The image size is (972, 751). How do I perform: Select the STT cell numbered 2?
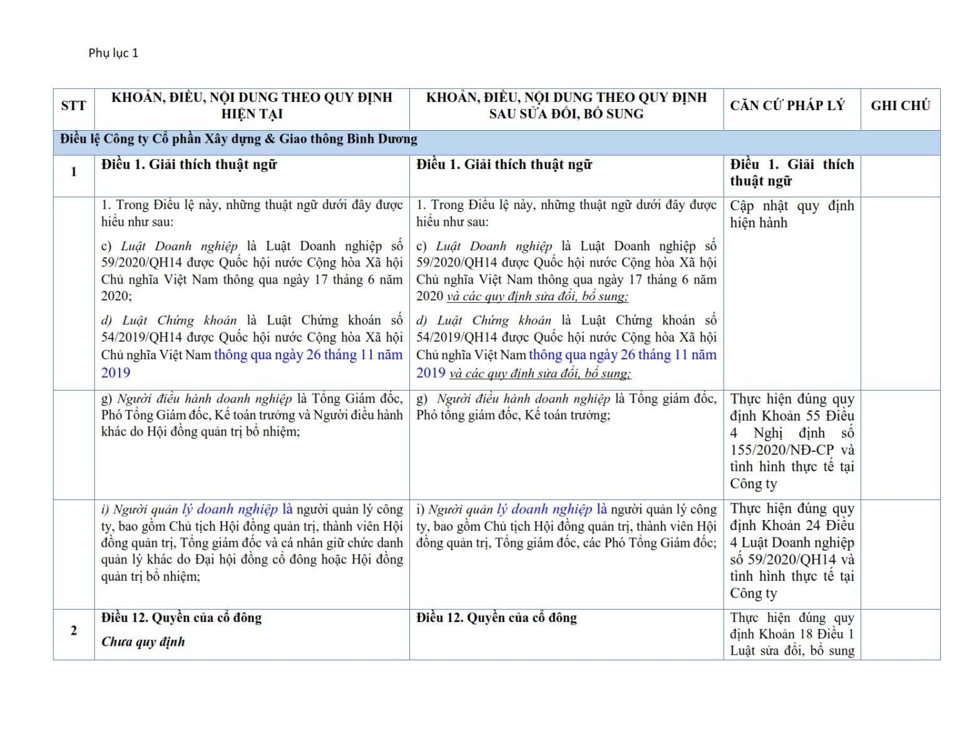click(x=73, y=630)
